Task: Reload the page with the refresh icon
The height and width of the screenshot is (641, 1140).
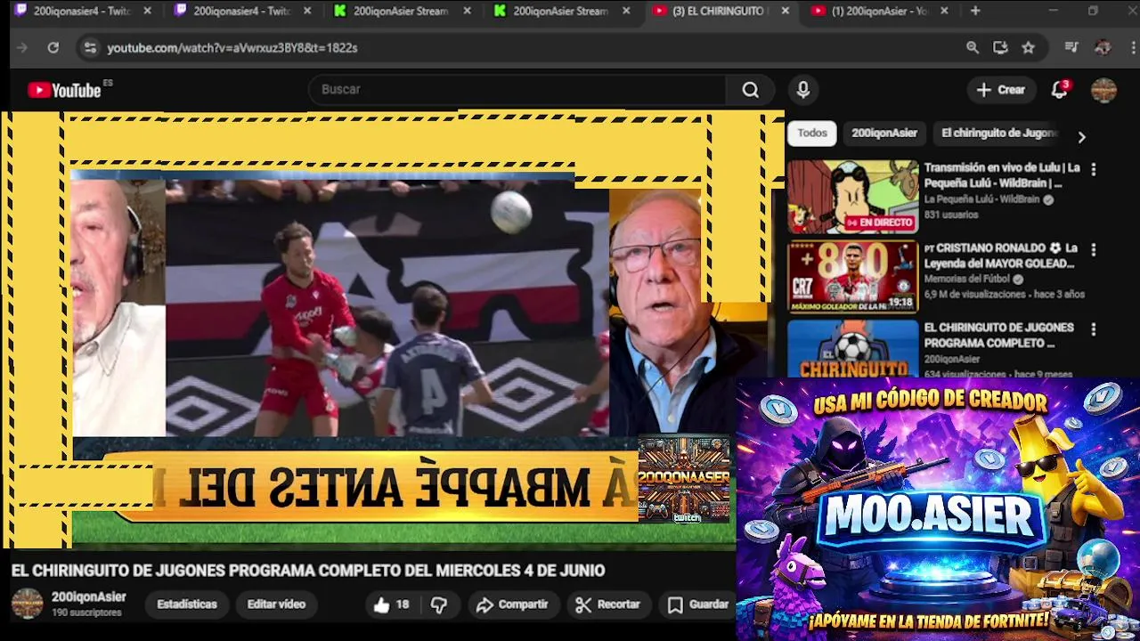Action: (x=53, y=48)
